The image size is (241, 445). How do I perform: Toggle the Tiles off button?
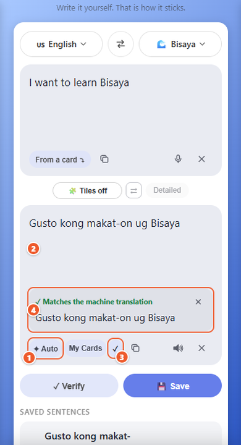tap(87, 190)
